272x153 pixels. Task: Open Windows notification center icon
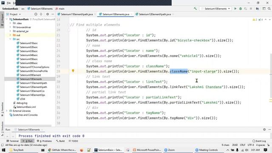coord(265,150)
